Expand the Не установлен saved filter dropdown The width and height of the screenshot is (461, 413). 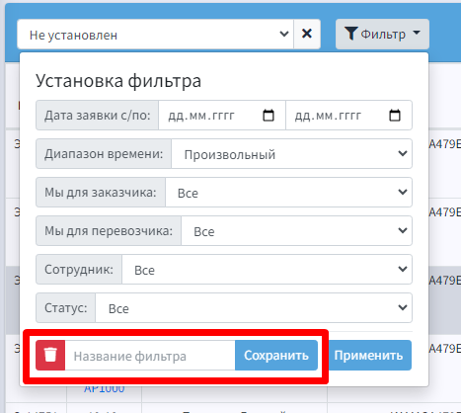click(x=155, y=34)
